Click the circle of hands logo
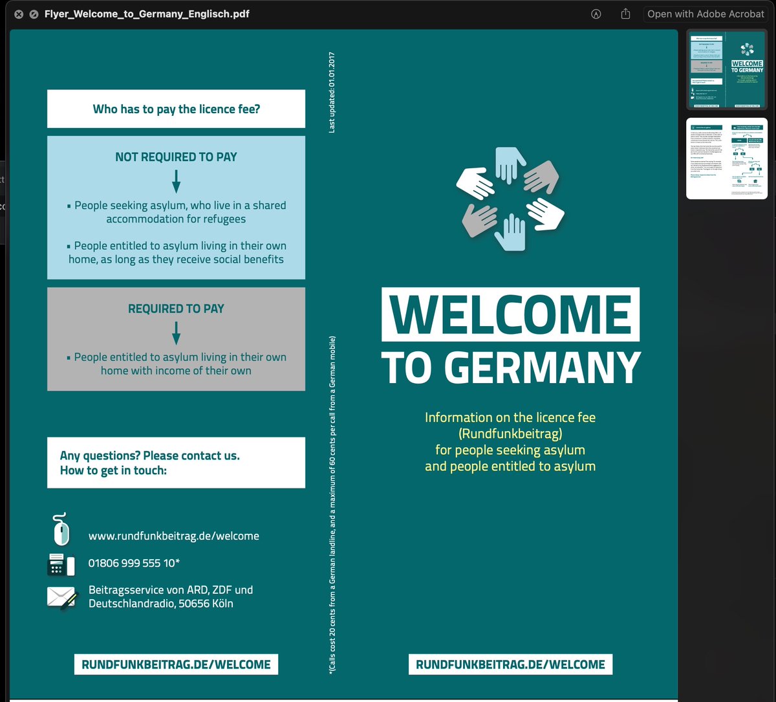The height and width of the screenshot is (702, 776). (510, 199)
